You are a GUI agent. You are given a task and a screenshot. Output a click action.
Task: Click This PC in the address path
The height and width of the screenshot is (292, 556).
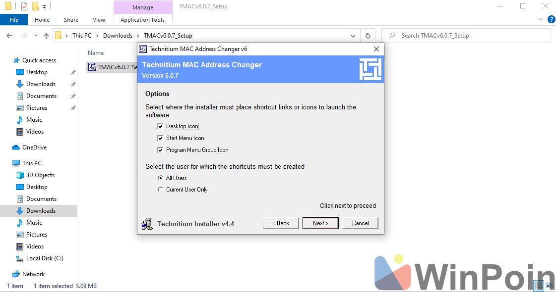click(82, 36)
